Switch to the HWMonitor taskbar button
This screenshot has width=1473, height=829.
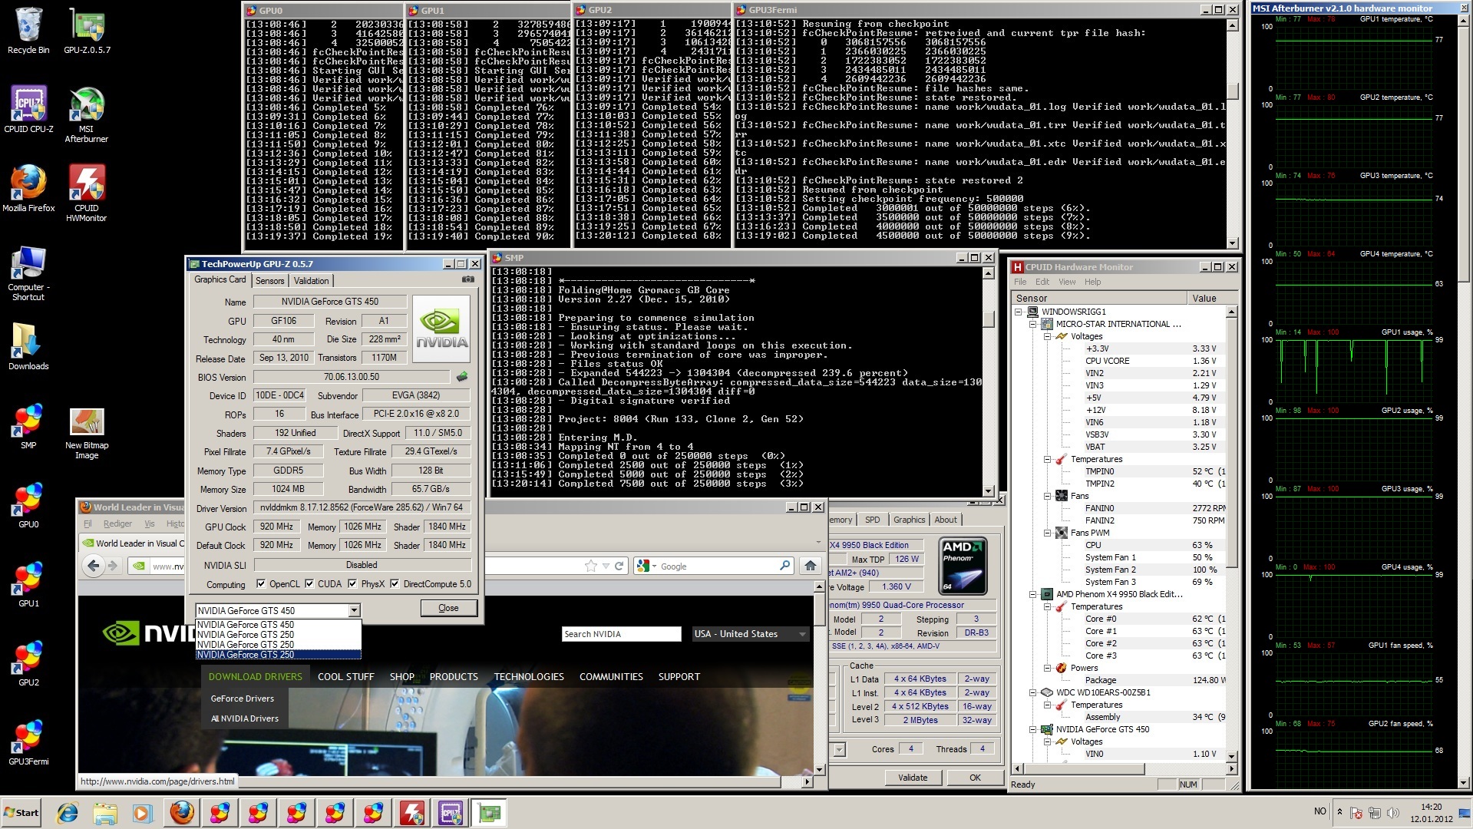click(412, 813)
